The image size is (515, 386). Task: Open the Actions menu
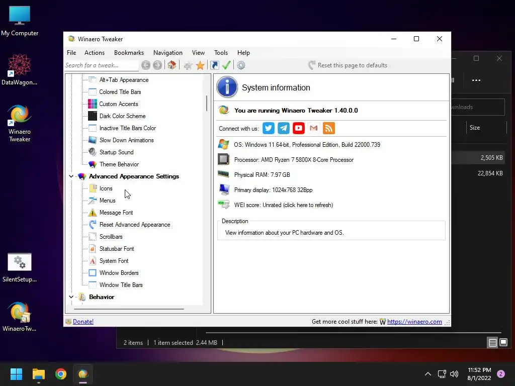95,52
